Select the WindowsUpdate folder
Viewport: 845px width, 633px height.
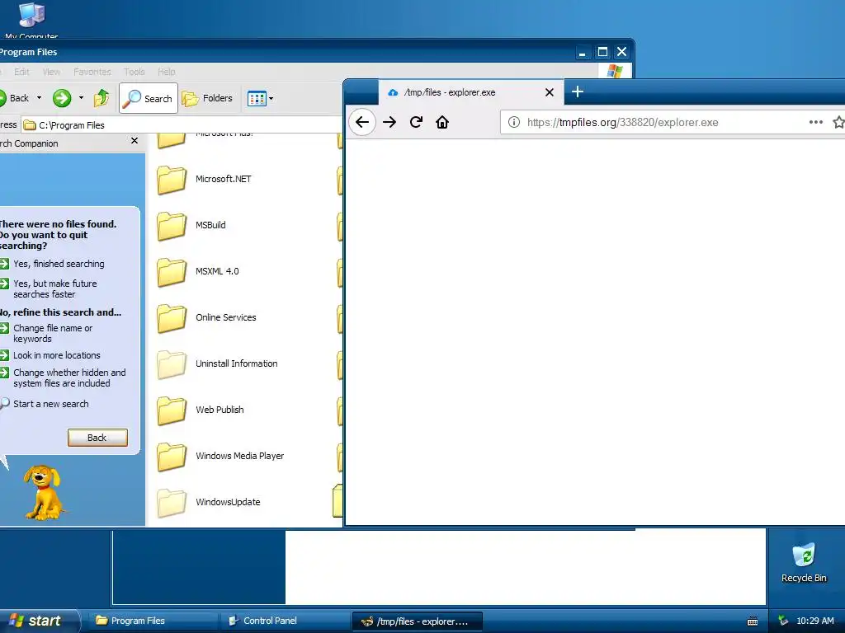click(209, 502)
